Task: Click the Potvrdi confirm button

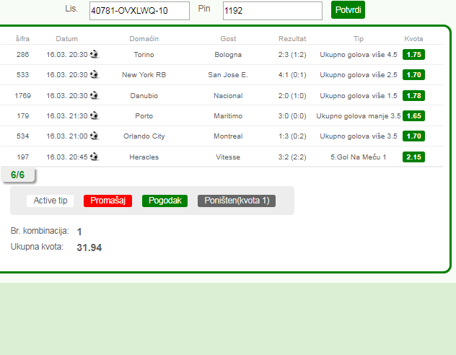Action: coord(348,10)
